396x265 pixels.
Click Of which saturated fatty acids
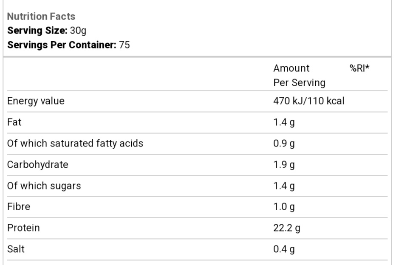point(75,144)
